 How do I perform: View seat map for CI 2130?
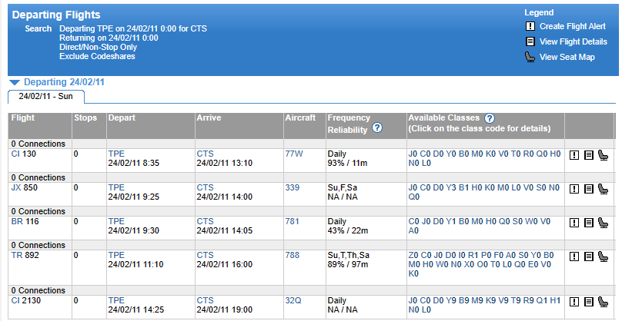tap(603, 302)
